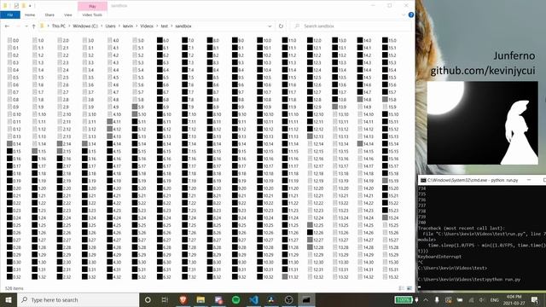The image size is (546, 307).
Task: Select file 15.24 in the list
Action: click(391, 218)
